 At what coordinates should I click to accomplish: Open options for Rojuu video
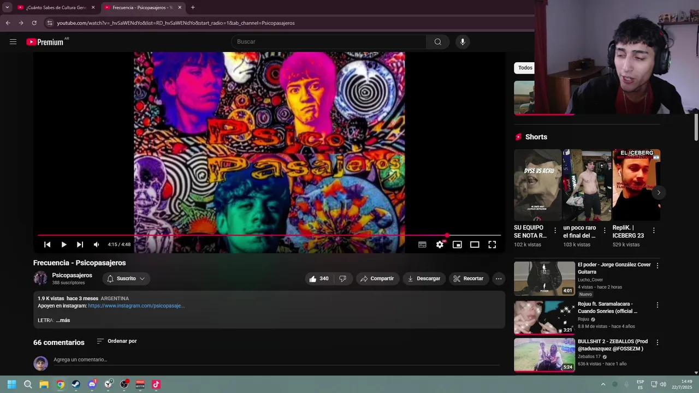pyautogui.click(x=657, y=305)
